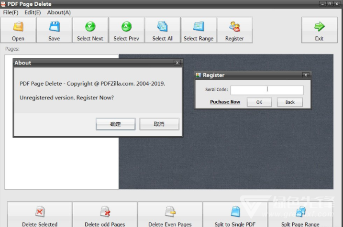Screen dimensions: 343x227
Task: Click the Delete odd Pages icon
Action: point(105,212)
